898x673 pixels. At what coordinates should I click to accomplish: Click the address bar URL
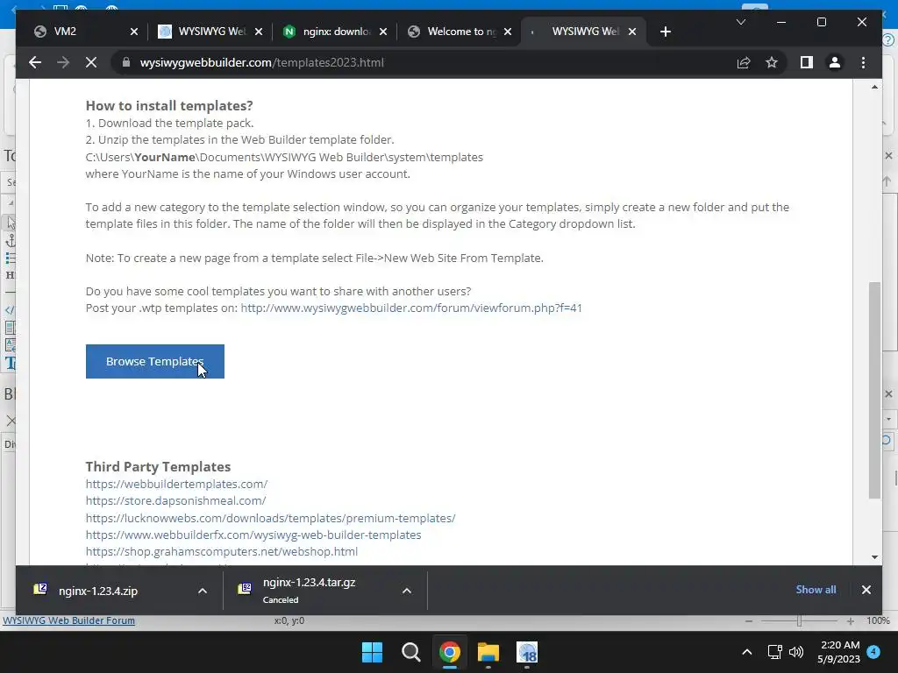[x=261, y=62]
